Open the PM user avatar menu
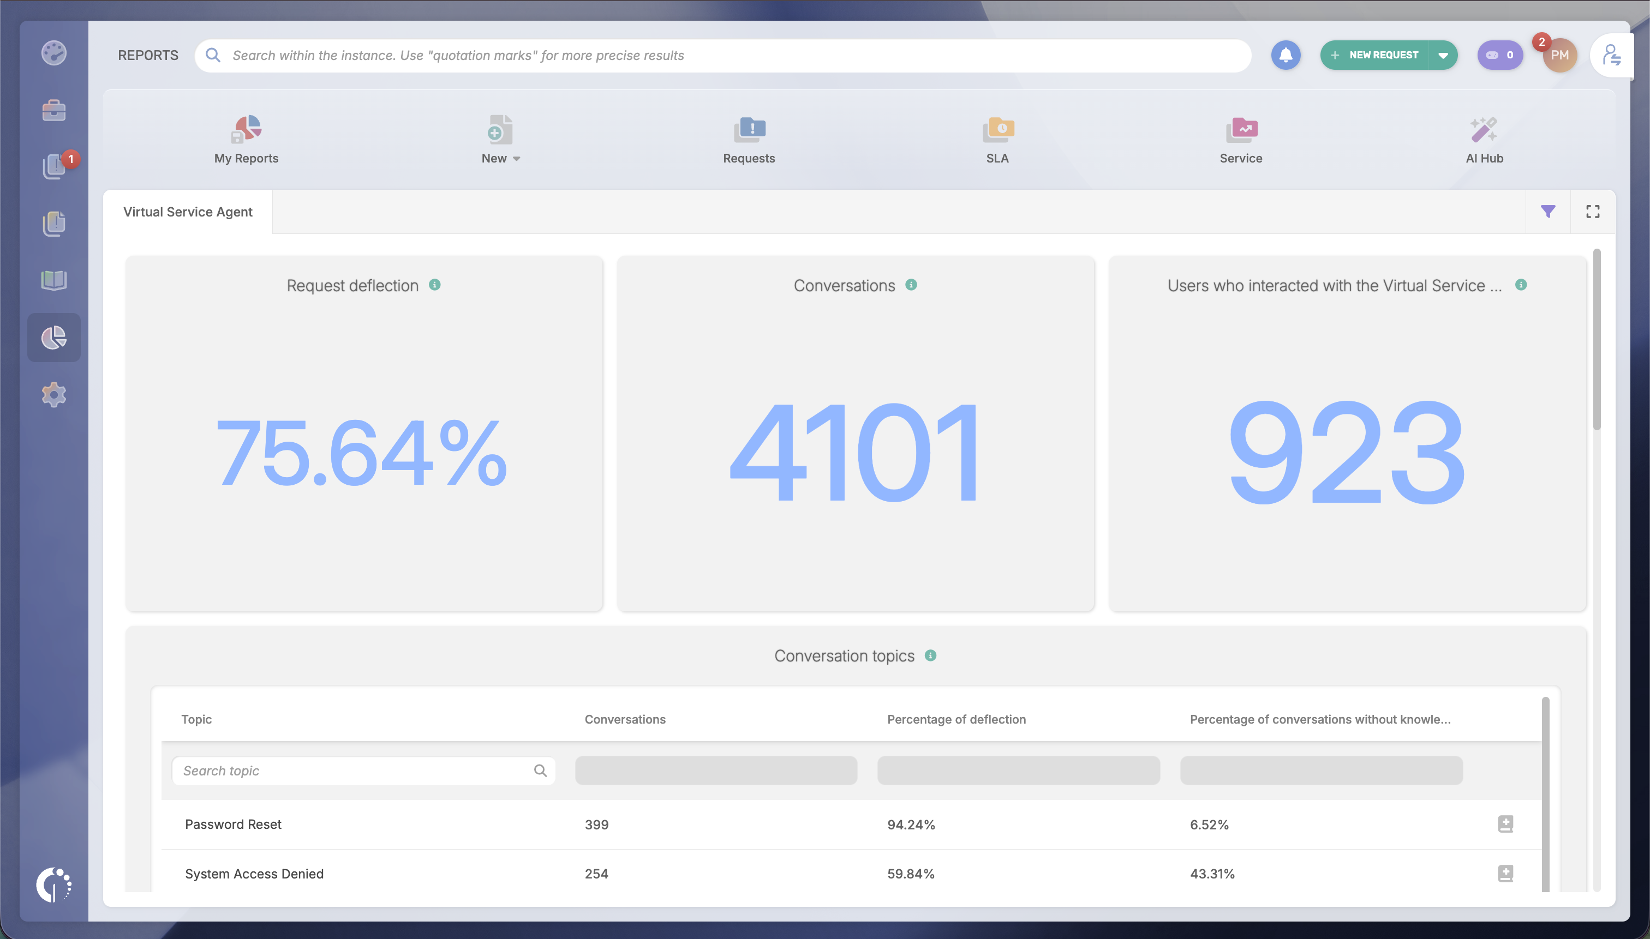Viewport: 1650px width, 939px height. [1559, 55]
